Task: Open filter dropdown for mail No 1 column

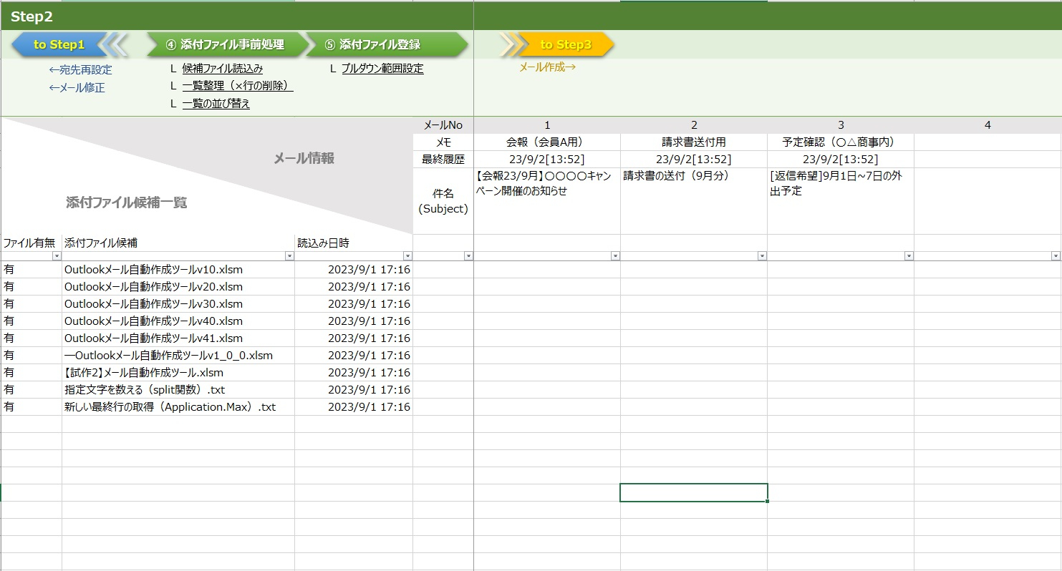Action: (x=615, y=256)
